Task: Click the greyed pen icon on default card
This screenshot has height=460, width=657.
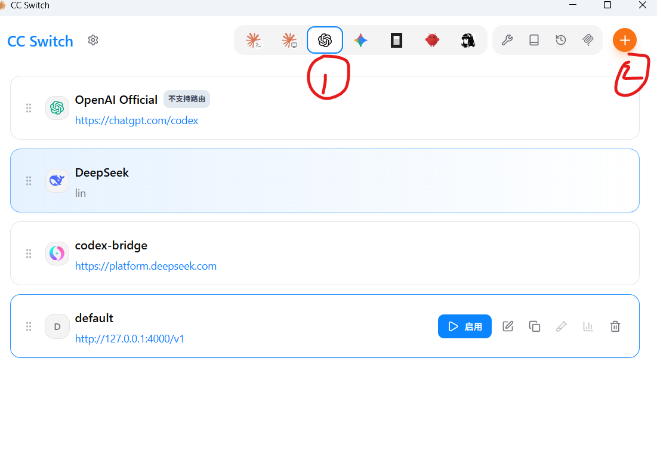Action: (562, 326)
